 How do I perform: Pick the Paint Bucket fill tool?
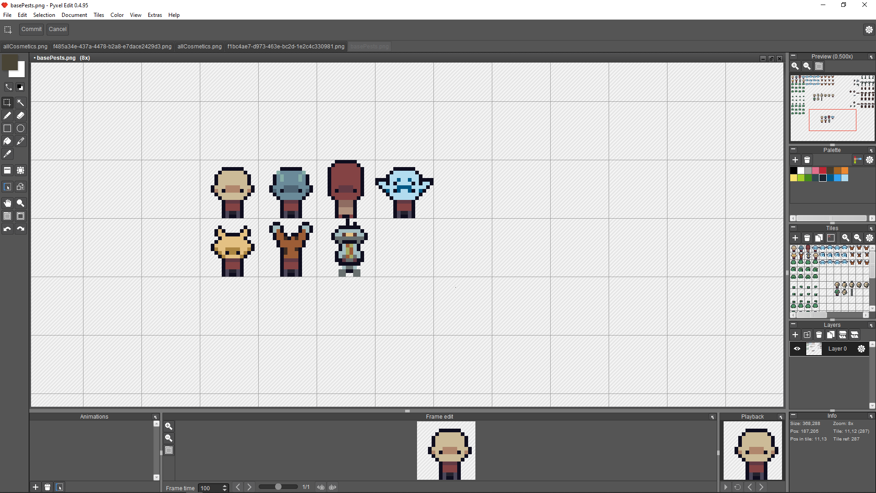[7, 141]
